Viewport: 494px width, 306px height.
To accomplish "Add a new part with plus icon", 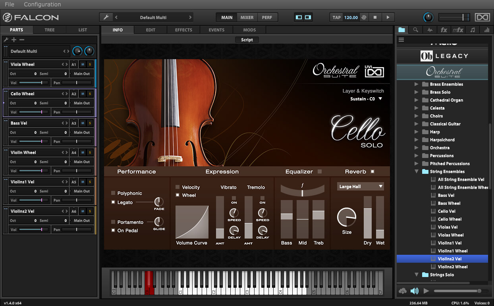I will coord(14,40).
